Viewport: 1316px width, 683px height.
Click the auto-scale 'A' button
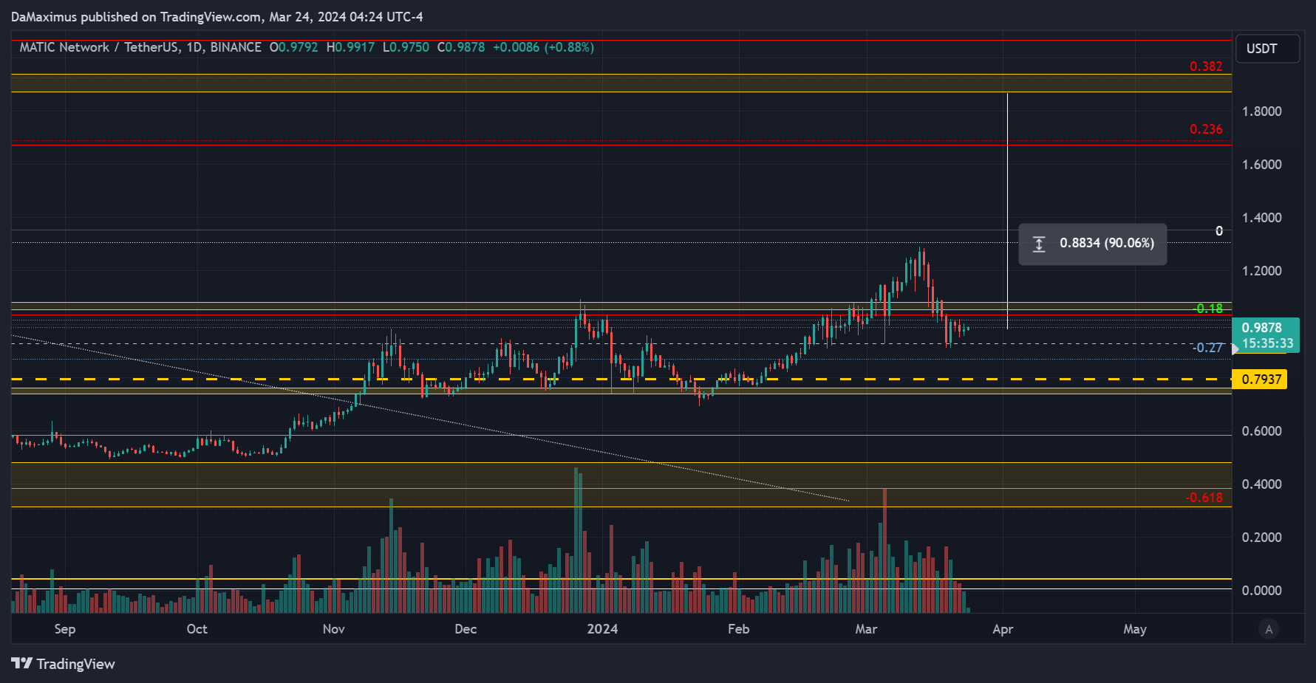pyautogui.click(x=1269, y=629)
